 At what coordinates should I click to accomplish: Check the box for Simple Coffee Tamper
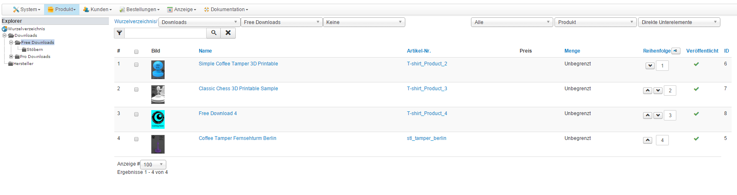pyautogui.click(x=136, y=65)
